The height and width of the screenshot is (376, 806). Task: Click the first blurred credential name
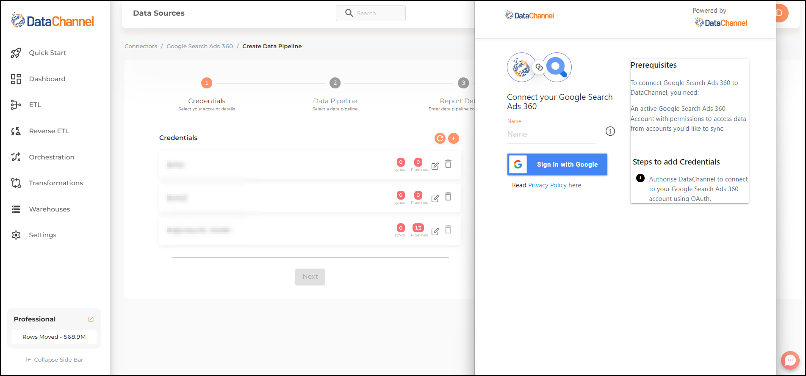175,165
